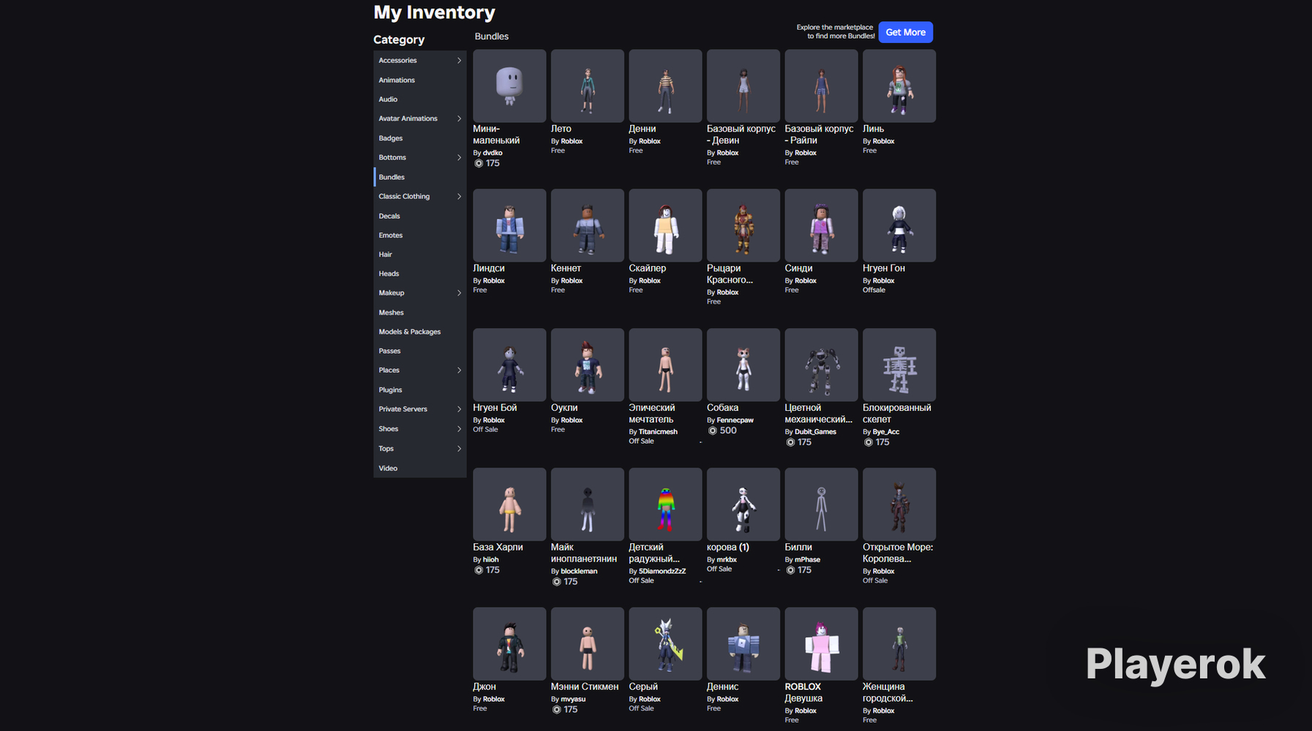The height and width of the screenshot is (731, 1312).
Task: Expand the Tops category chevron
Action: [x=459, y=449]
